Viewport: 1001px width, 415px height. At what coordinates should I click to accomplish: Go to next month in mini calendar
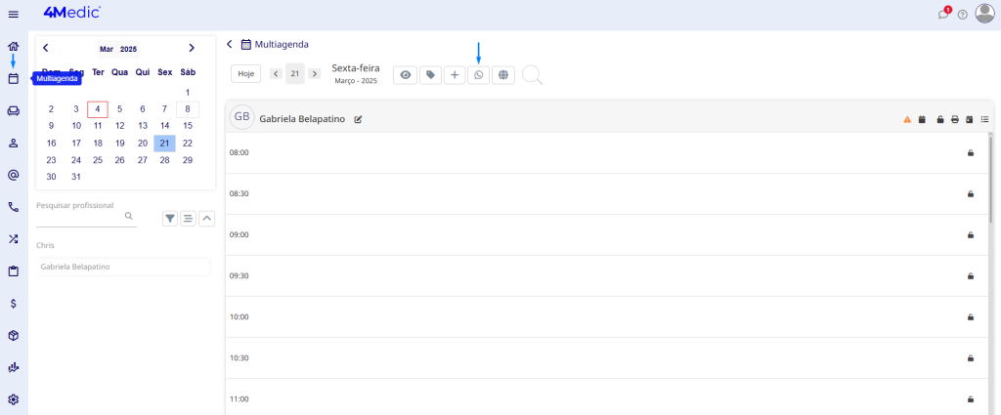coord(192,48)
